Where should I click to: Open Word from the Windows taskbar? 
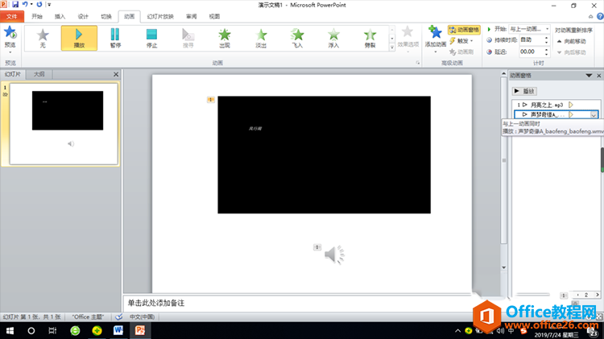pos(118,330)
